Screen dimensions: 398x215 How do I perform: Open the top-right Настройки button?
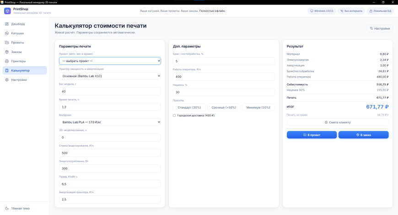[x=380, y=28]
